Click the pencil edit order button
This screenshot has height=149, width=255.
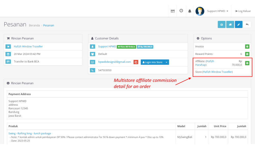[238, 24]
